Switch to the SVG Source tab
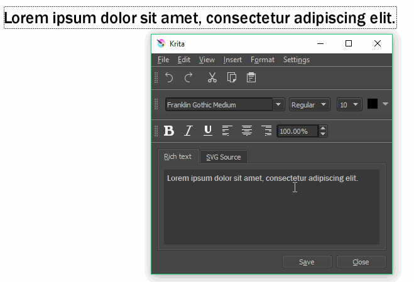Viewport: 414px width, 282px height. coord(224,157)
